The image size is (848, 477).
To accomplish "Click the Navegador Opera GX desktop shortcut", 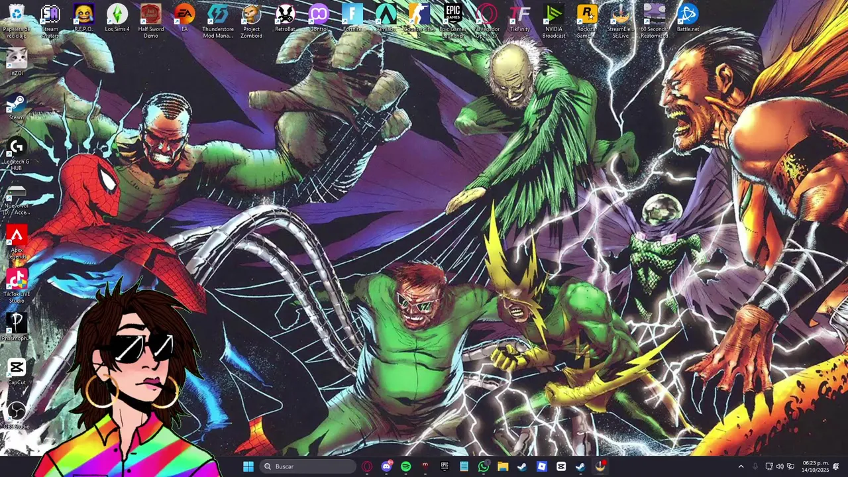I will click(487, 21).
